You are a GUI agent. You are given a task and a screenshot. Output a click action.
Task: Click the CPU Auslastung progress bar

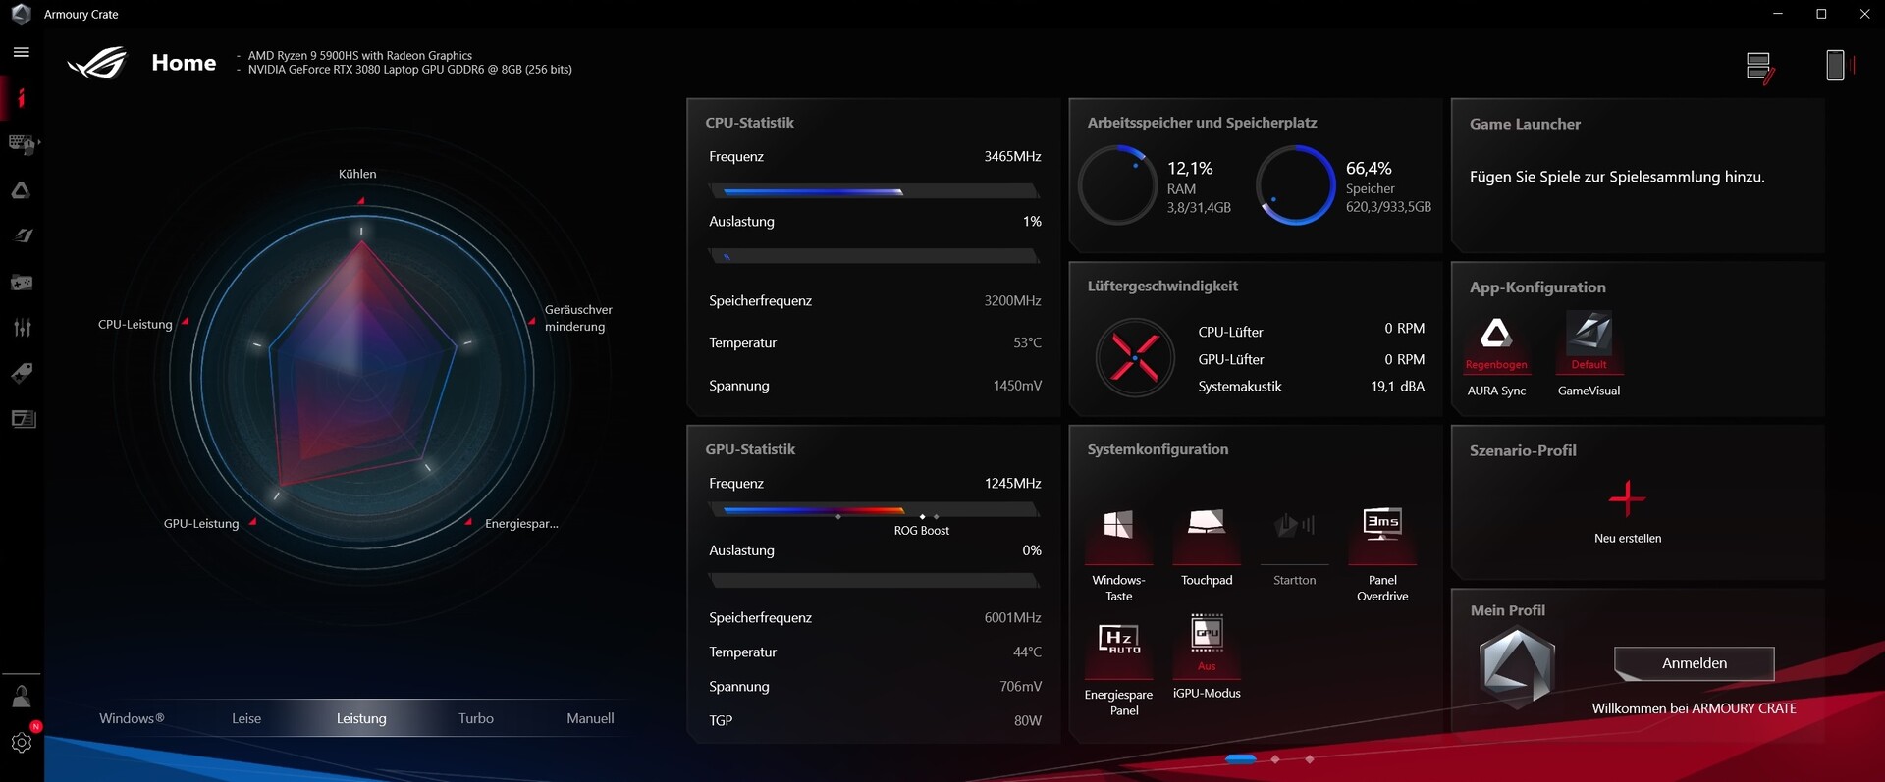tap(873, 256)
